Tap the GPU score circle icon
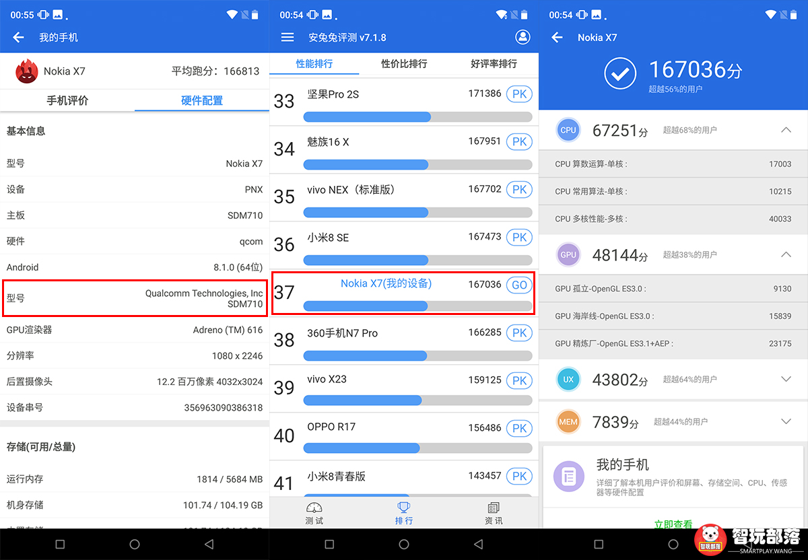This screenshot has height=560, width=808. click(x=568, y=255)
